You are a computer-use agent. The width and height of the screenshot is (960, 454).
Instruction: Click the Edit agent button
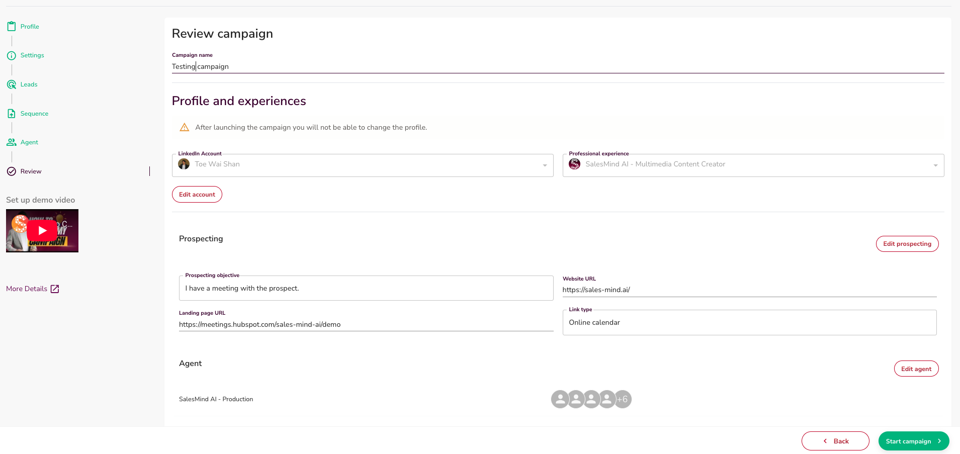(x=916, y=369)
